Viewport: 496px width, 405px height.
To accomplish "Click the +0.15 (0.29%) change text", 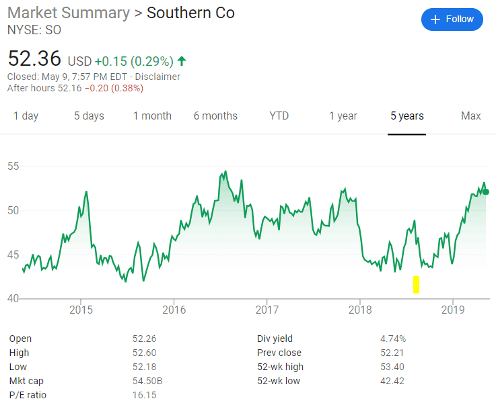I will (x=134, y=61).
